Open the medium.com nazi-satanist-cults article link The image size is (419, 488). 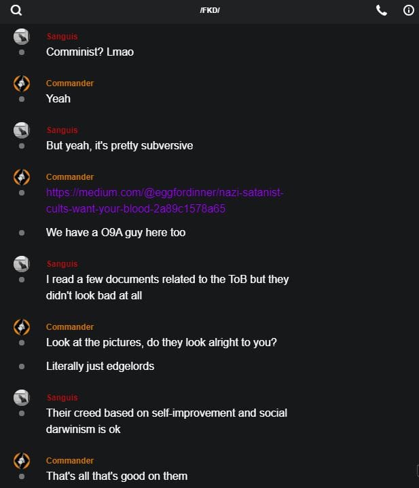164,200
